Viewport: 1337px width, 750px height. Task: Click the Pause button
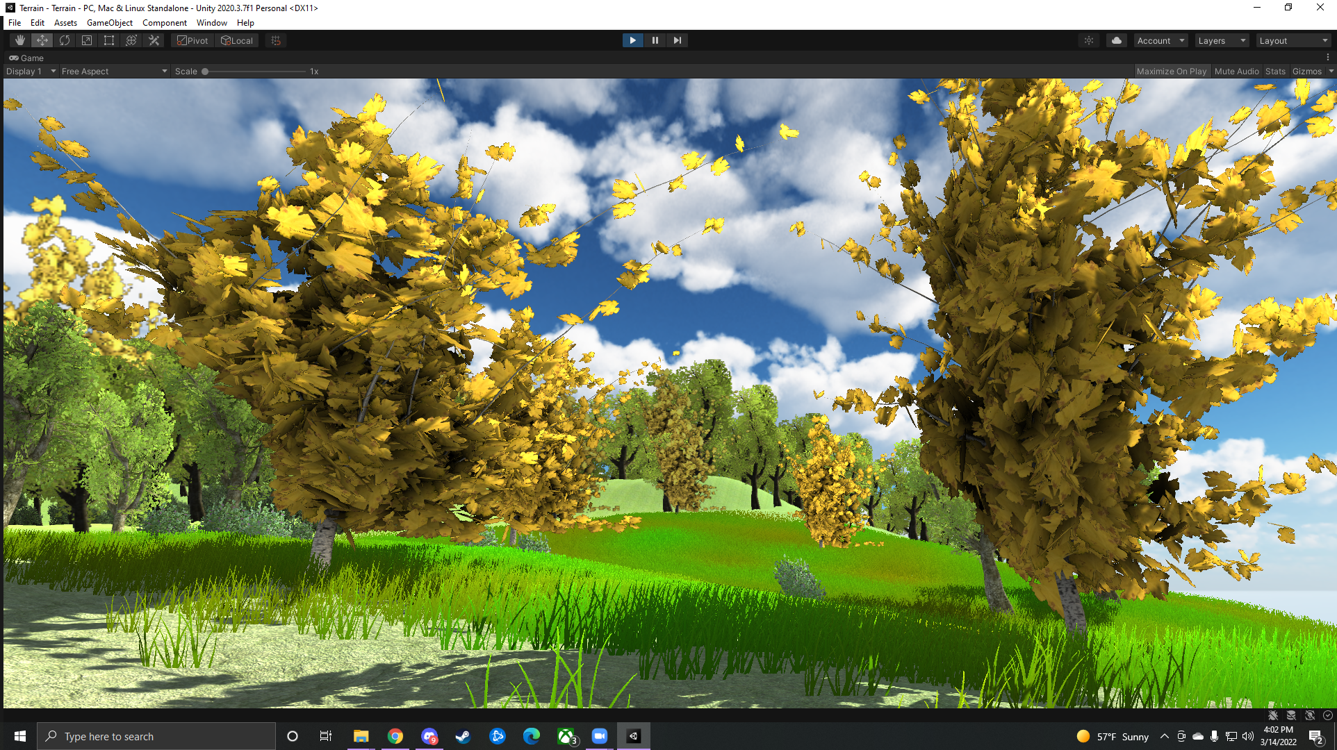655,40
